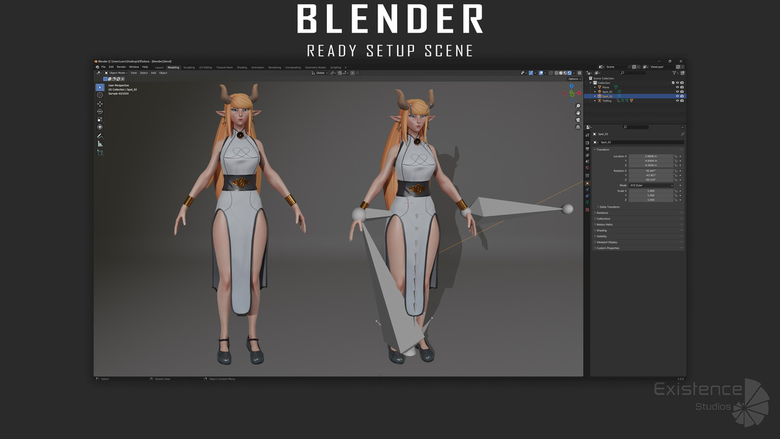Image resolution: width=780 pixels, height=439 pixels.
Task: Select the Select Box tool
Action: click(x=99, y=87)
